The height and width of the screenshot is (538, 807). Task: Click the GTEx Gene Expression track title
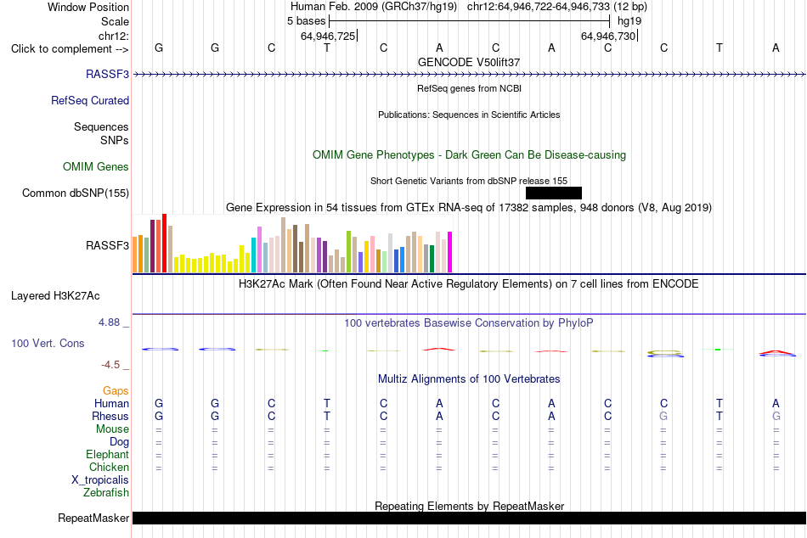tap(469, 208)
